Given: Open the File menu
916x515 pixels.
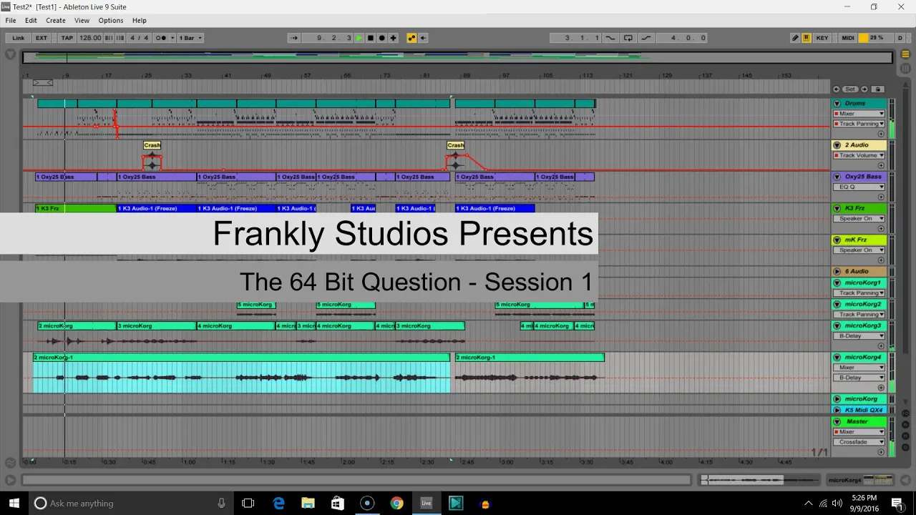Looking at the screenshot, I should tap(11, 20).
